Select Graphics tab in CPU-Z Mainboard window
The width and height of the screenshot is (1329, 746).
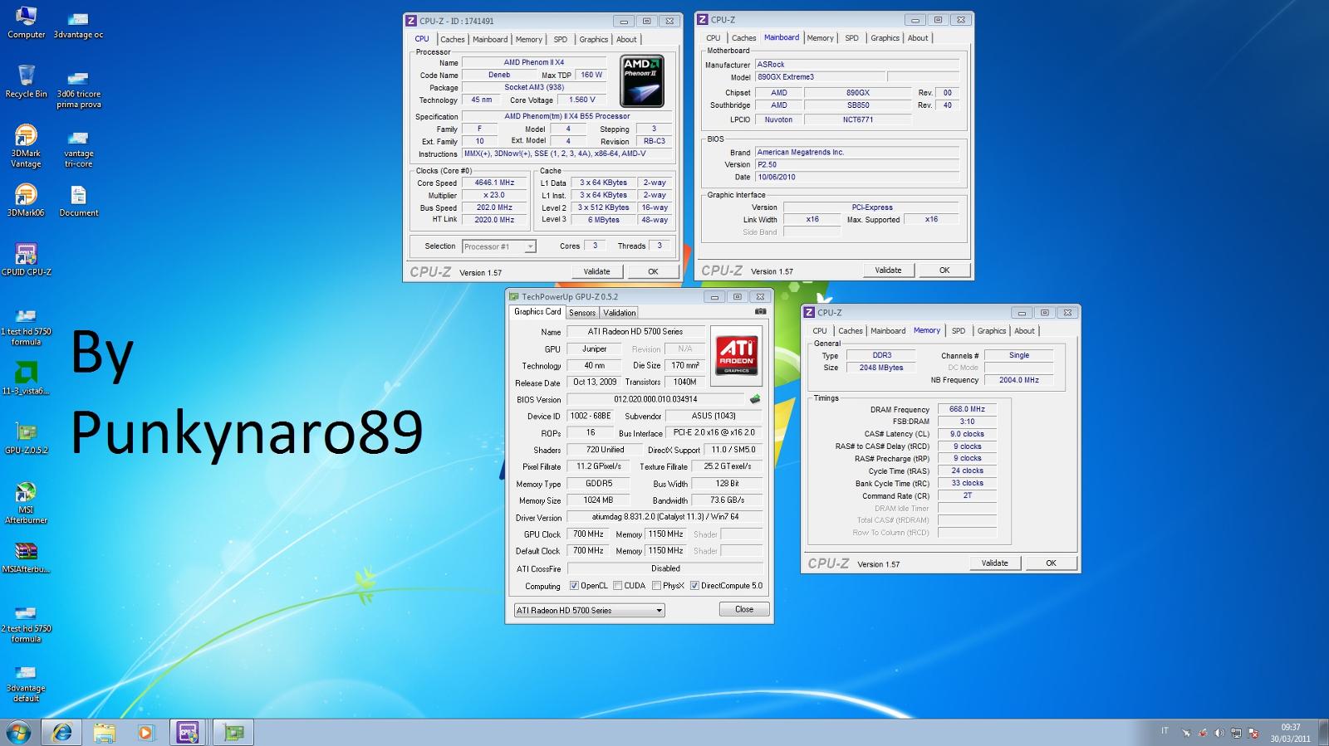885,37
